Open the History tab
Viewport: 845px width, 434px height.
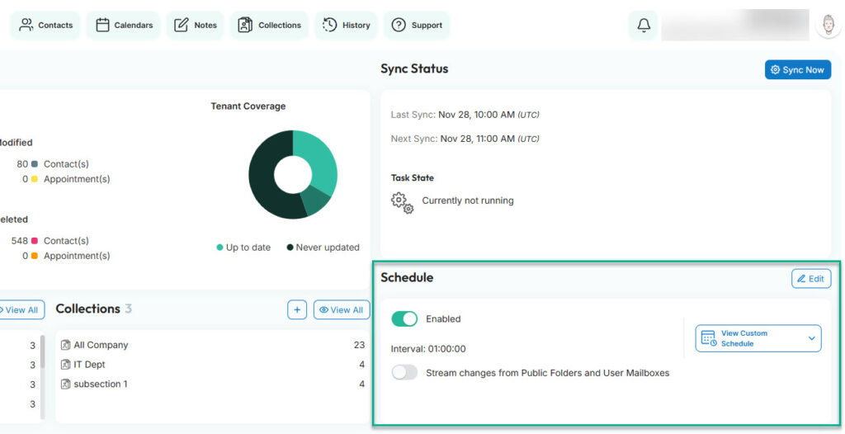coord(346,26)
